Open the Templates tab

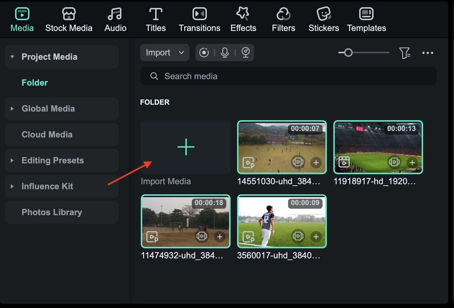coord(366,20)
